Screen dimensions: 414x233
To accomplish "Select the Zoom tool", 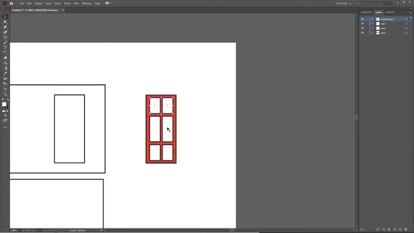I will pos(5,94).
